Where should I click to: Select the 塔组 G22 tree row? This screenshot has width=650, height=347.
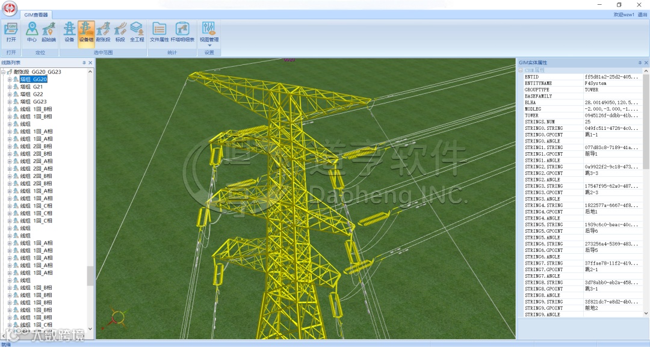(x=31, y=94)
